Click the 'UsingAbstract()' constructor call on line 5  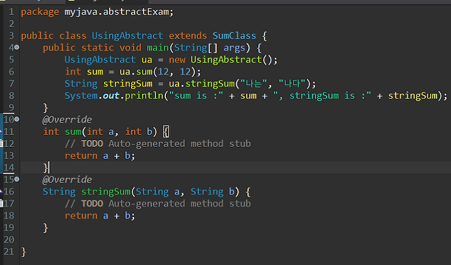tap(232, 60)
